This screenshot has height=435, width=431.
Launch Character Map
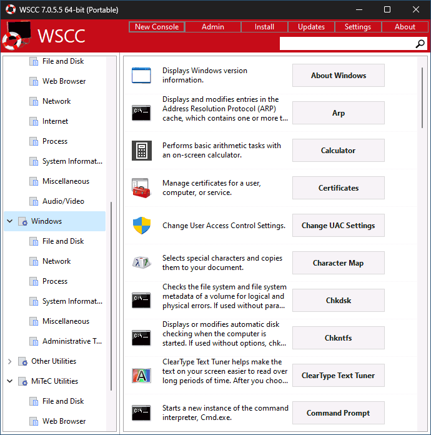coord(339,262)
